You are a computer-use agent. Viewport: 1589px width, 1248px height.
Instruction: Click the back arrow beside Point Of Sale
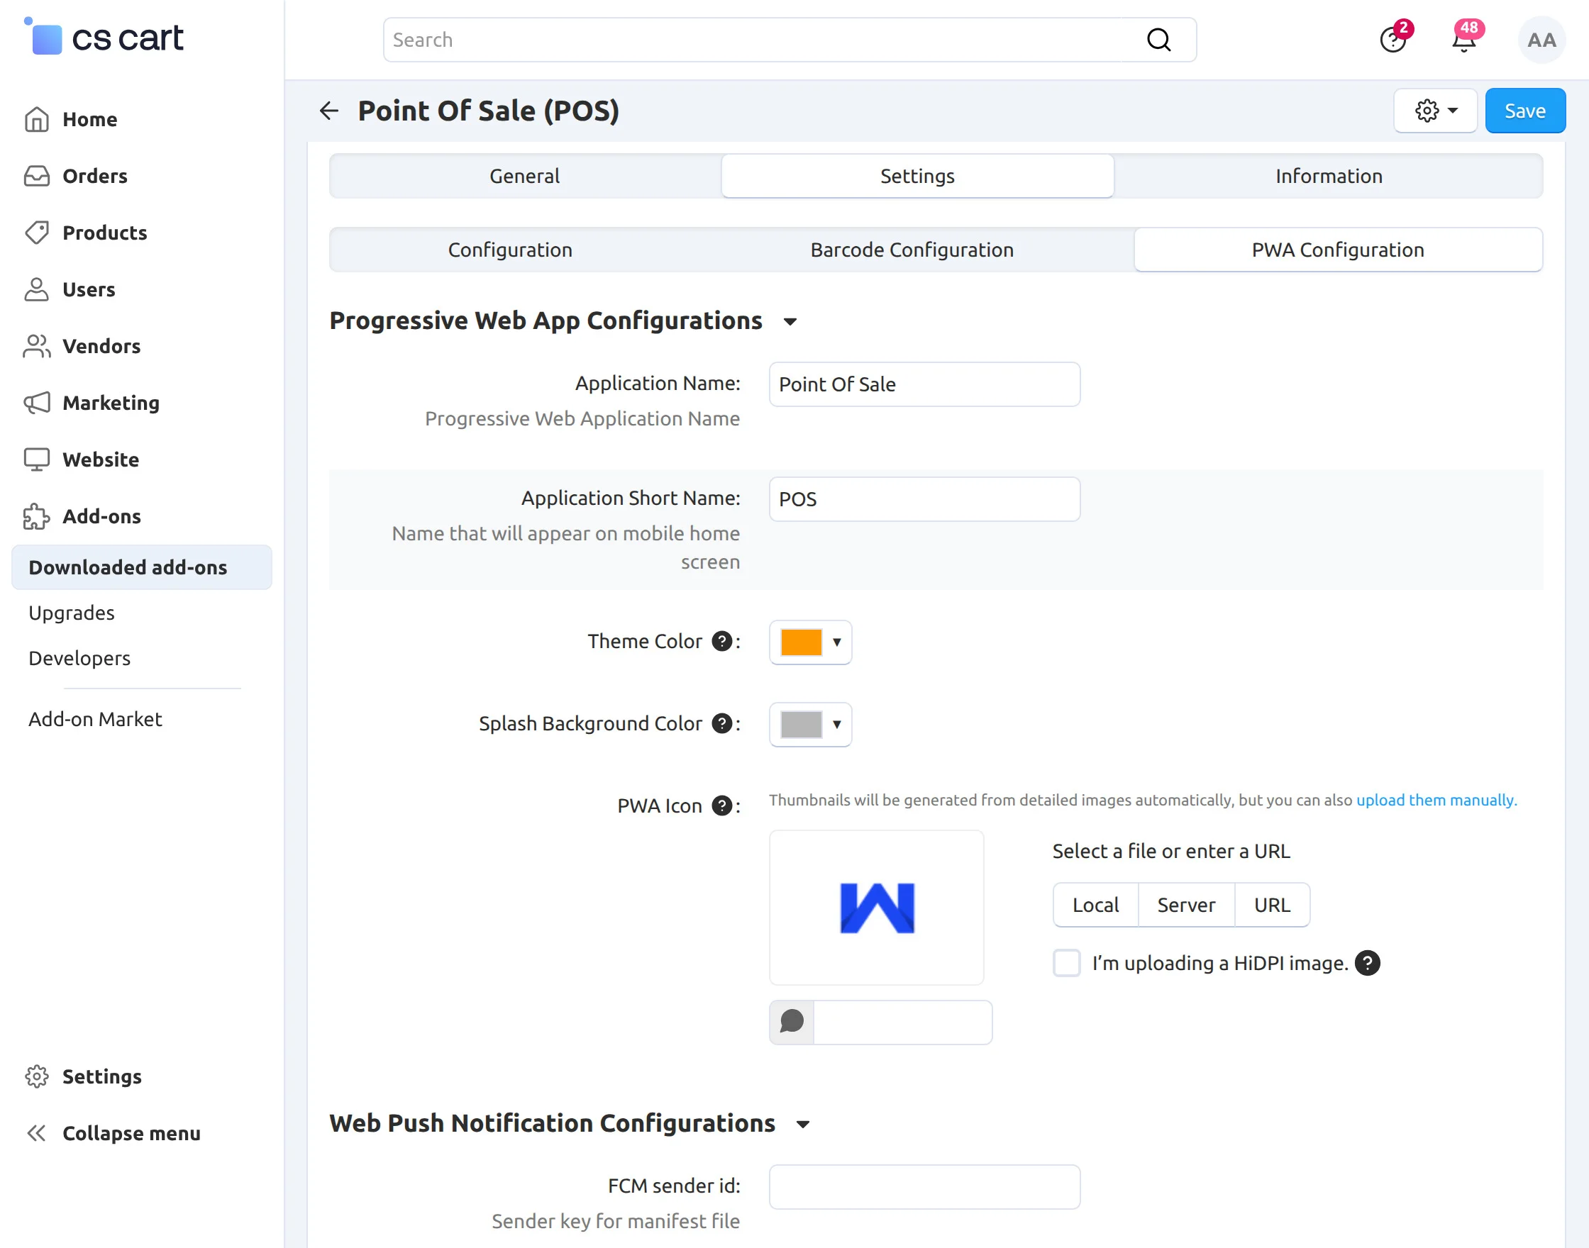[x=329, y=111]
